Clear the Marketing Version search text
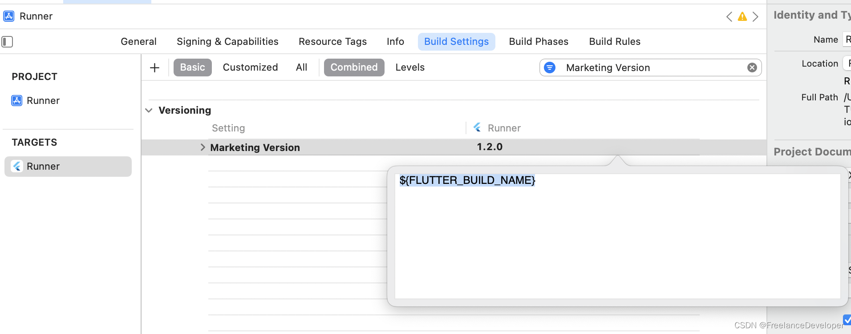851x334 pixels. pos(752,68)
